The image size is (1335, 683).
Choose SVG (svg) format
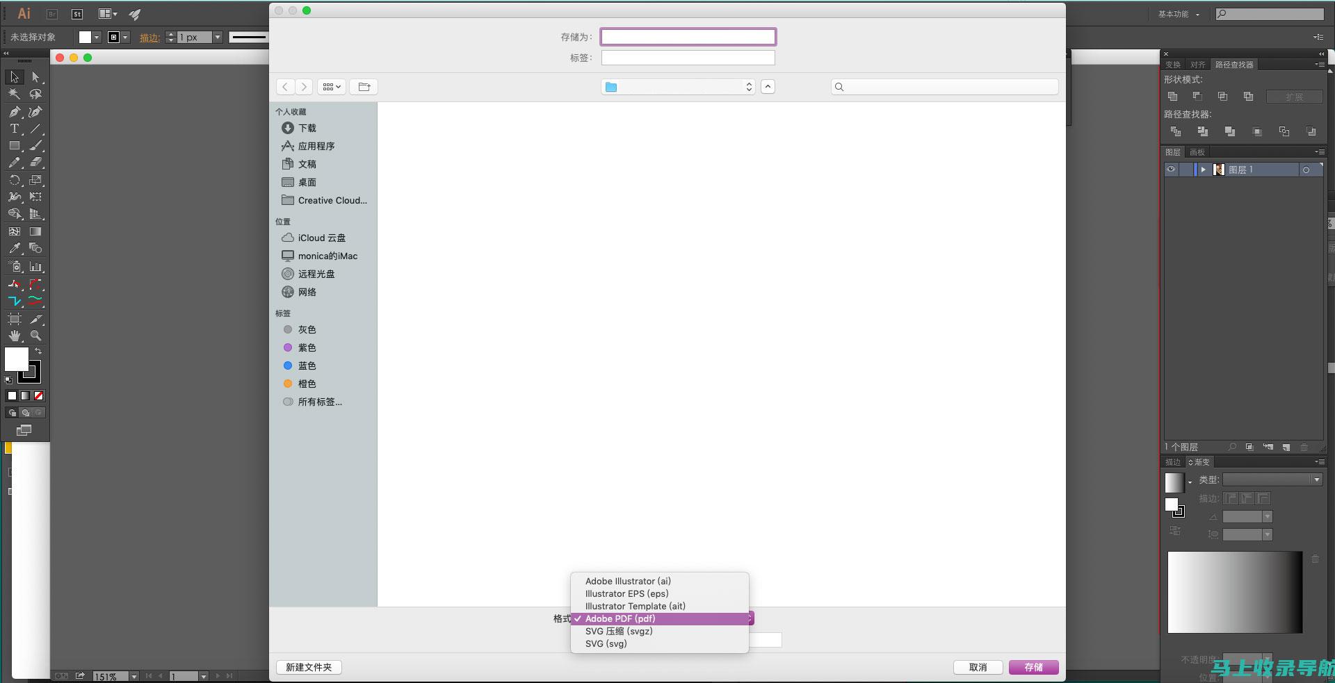pos(660,643)
